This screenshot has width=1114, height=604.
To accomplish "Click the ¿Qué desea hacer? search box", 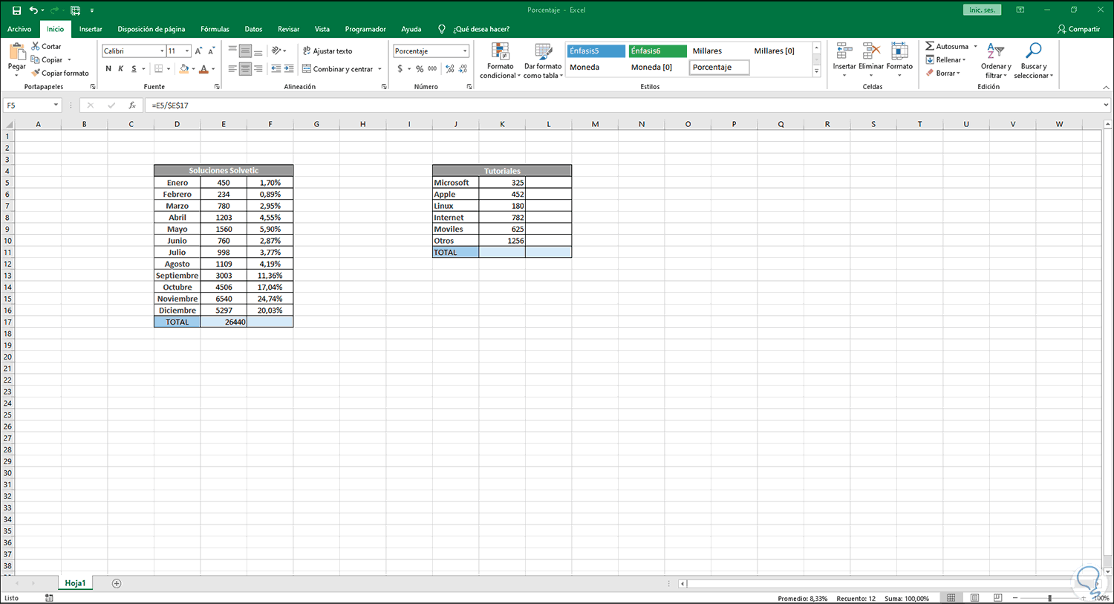I will click(x=481, y=29).
